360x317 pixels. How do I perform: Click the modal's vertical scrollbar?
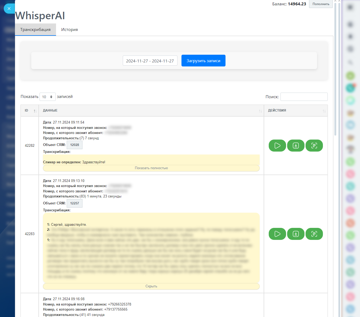tap(335, 69)
